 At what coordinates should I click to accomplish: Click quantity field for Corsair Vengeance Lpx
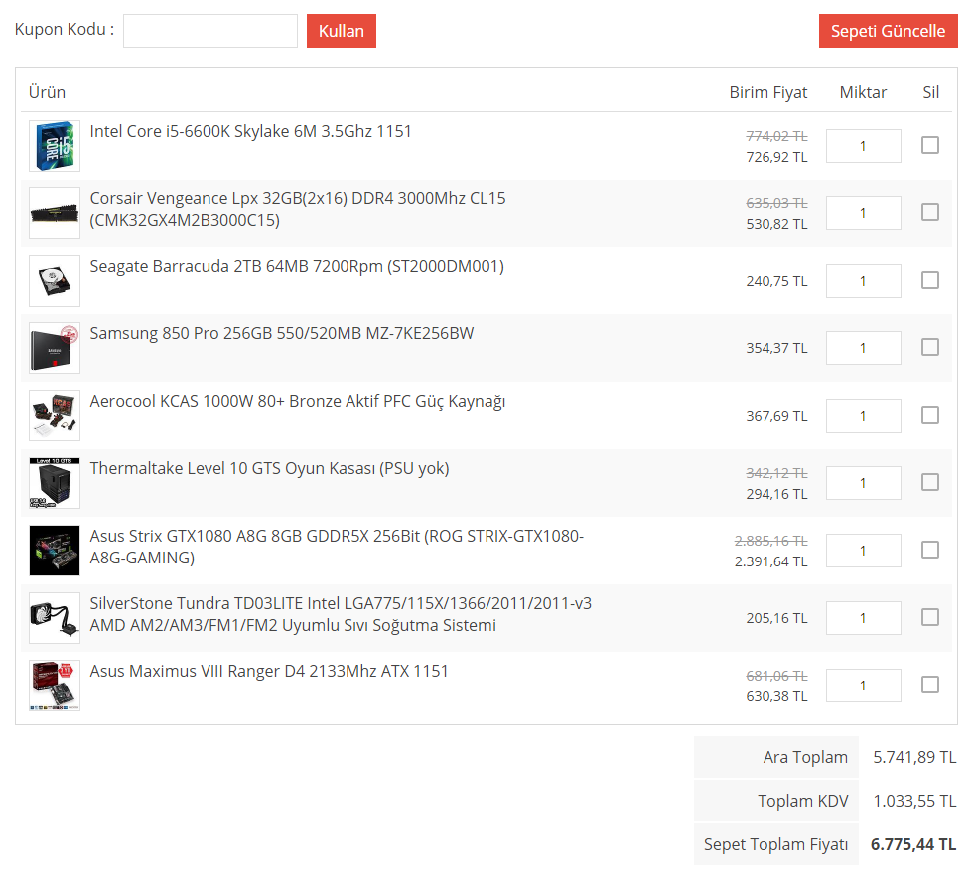tap(864, 213)
